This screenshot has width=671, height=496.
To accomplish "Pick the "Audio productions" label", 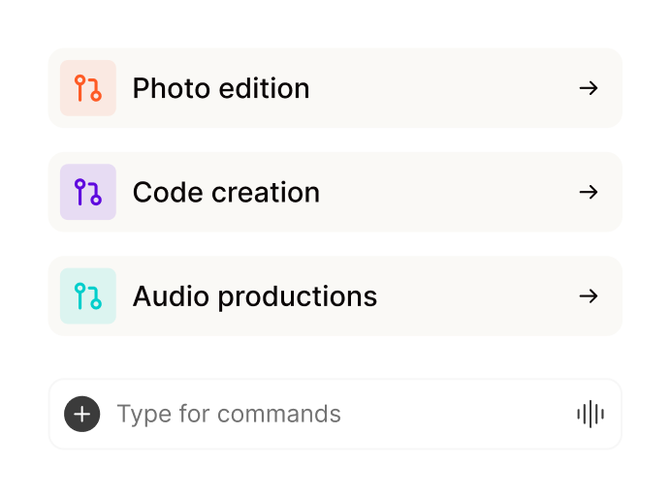I will (x=255, y=295).
